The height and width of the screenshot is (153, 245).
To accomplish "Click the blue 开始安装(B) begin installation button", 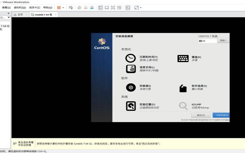I will tap(221, 115).
